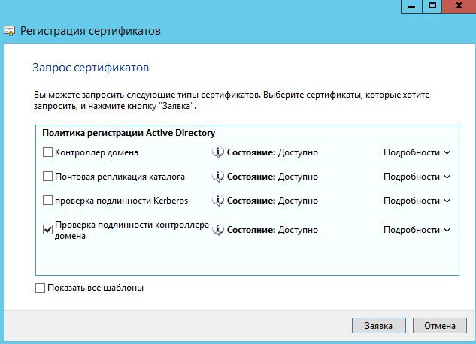Click info icon for Контроллер домена
Viewport: 476px width, 344px height.
pos(218,152)
